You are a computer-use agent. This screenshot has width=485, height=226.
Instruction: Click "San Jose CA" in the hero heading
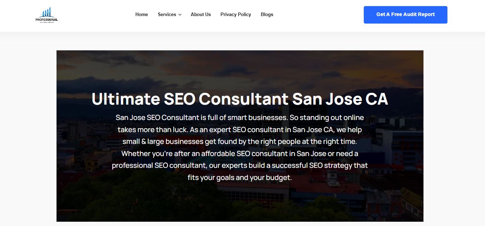pos(340,99)
